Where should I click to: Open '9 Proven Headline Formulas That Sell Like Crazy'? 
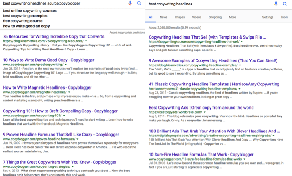[x=61, y=135]
